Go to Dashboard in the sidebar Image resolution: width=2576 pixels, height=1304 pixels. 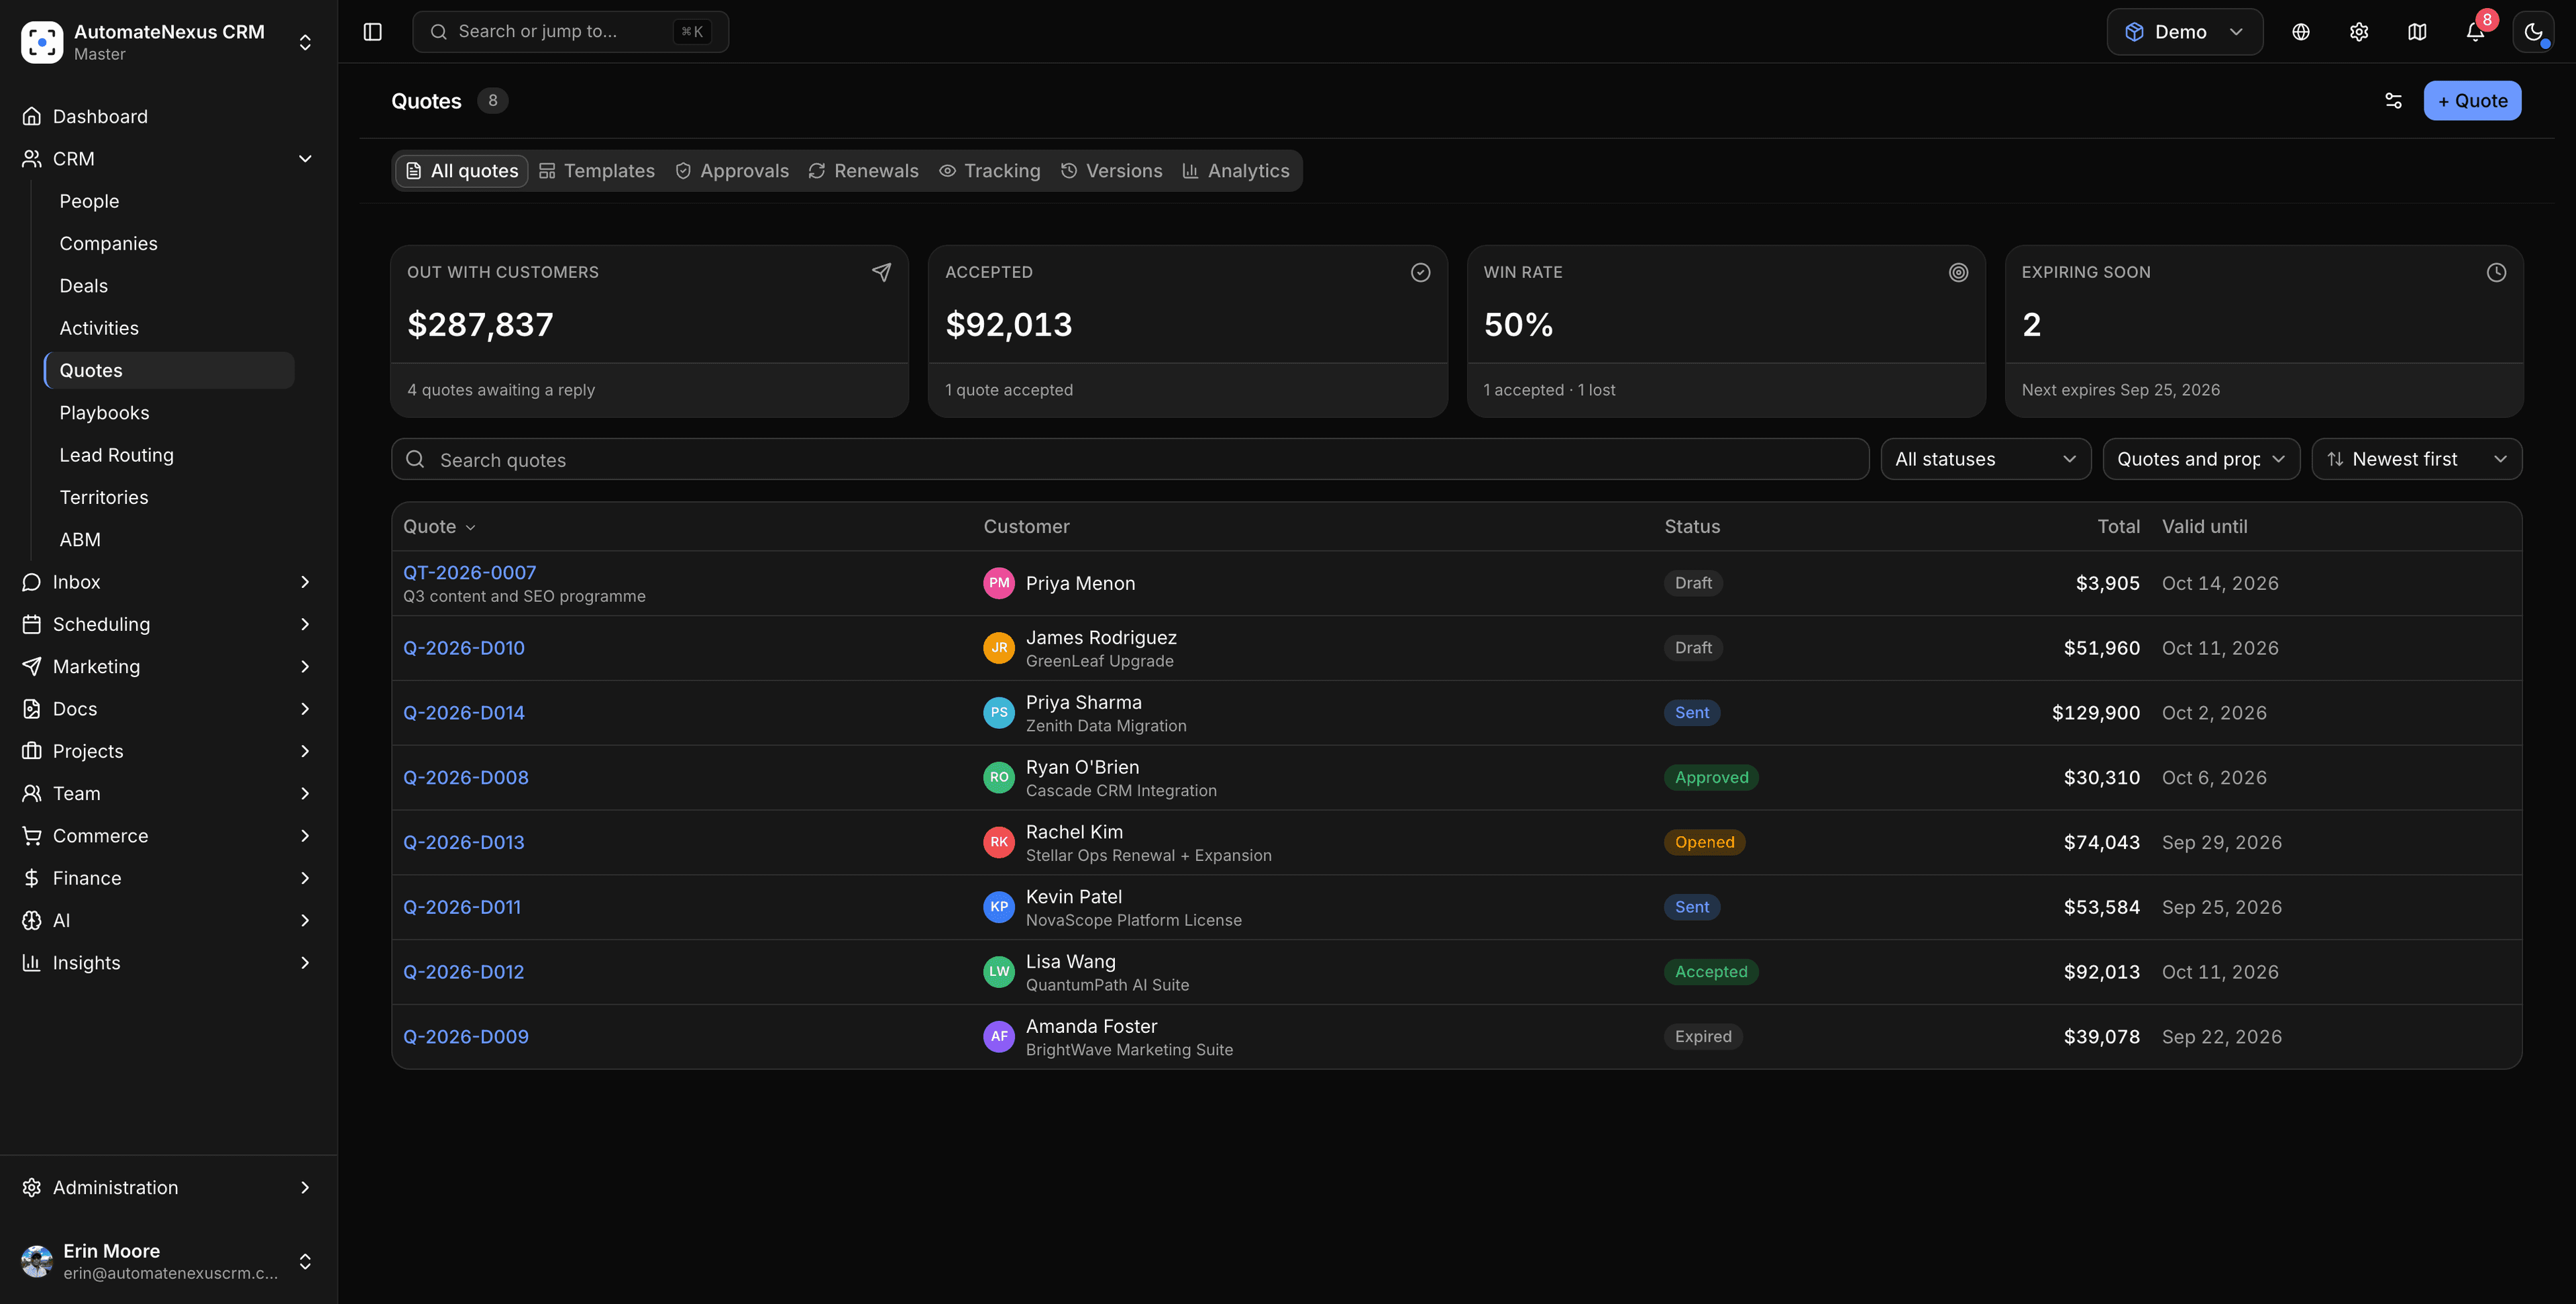[168, 117]
